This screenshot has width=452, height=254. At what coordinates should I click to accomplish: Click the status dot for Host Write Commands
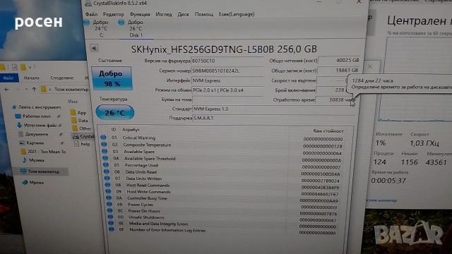(x=108, y=191)
